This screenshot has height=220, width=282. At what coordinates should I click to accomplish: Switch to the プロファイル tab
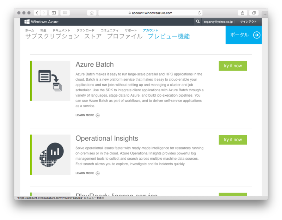125,36
